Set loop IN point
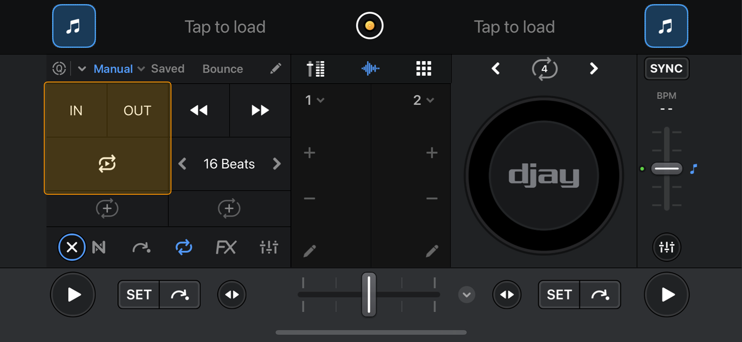742x342 pixels. pos(76,111)
